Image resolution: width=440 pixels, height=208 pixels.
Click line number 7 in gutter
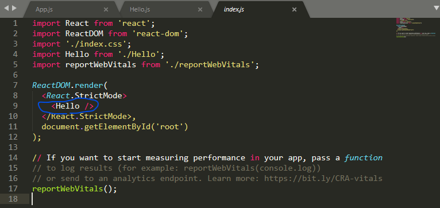click(x=15, y=85)
